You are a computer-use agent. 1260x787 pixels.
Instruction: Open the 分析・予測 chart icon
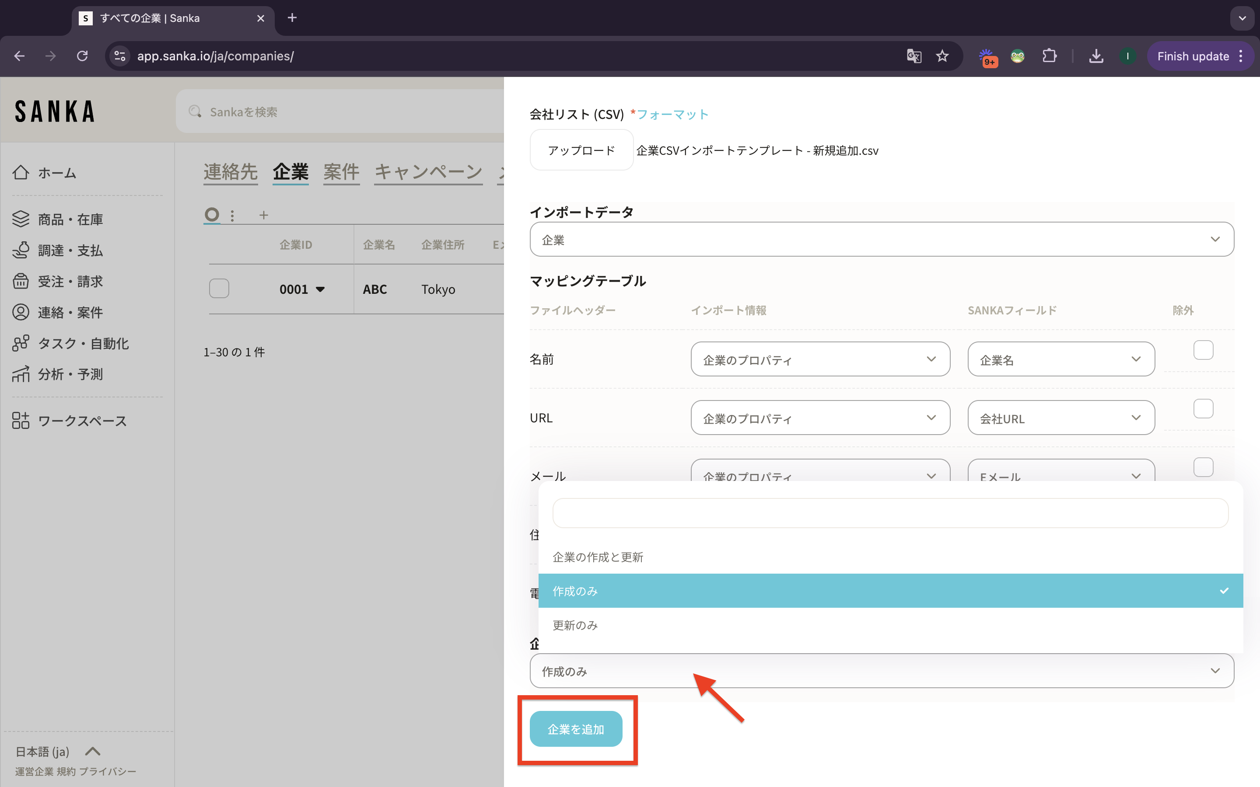[21, 374]
